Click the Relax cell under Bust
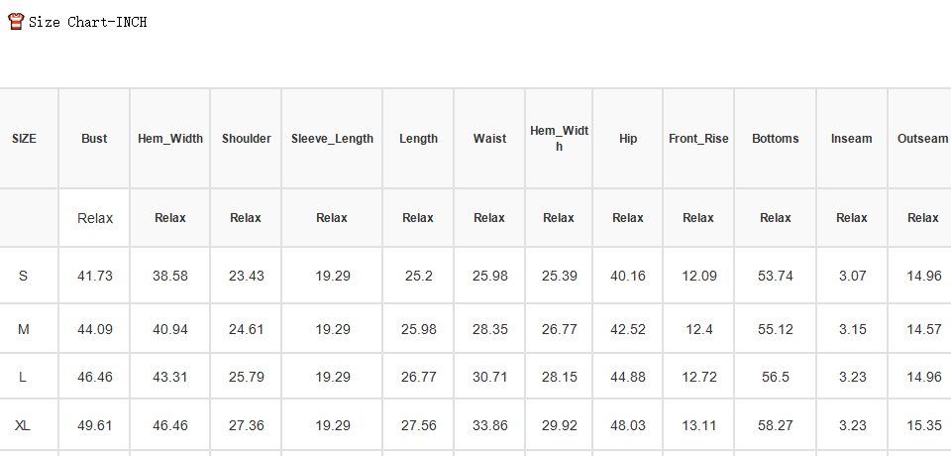Screen dimensions: 951x456 point(95,218)
